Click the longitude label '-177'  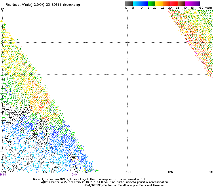44,172
